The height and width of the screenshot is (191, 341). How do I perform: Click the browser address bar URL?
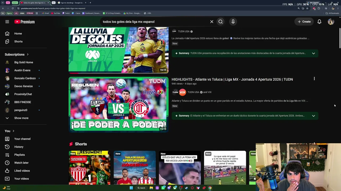[x=53, y=8]
